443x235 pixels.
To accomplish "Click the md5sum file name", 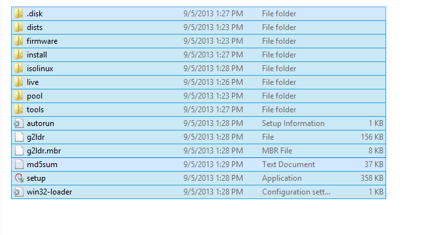I will pos(42,164).
